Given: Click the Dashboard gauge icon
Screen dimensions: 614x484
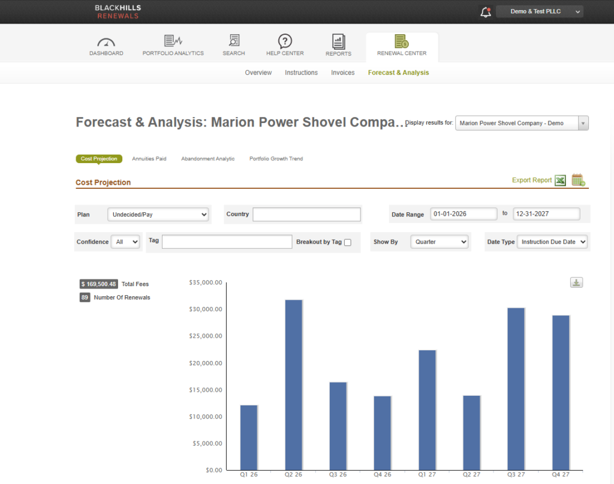Looking at the screenshot, I should click(106, 41).
